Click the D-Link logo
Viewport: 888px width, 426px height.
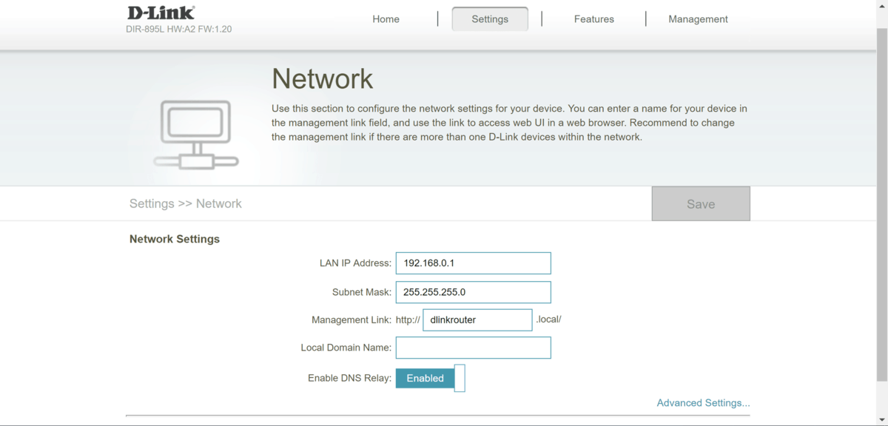(161, 13)
